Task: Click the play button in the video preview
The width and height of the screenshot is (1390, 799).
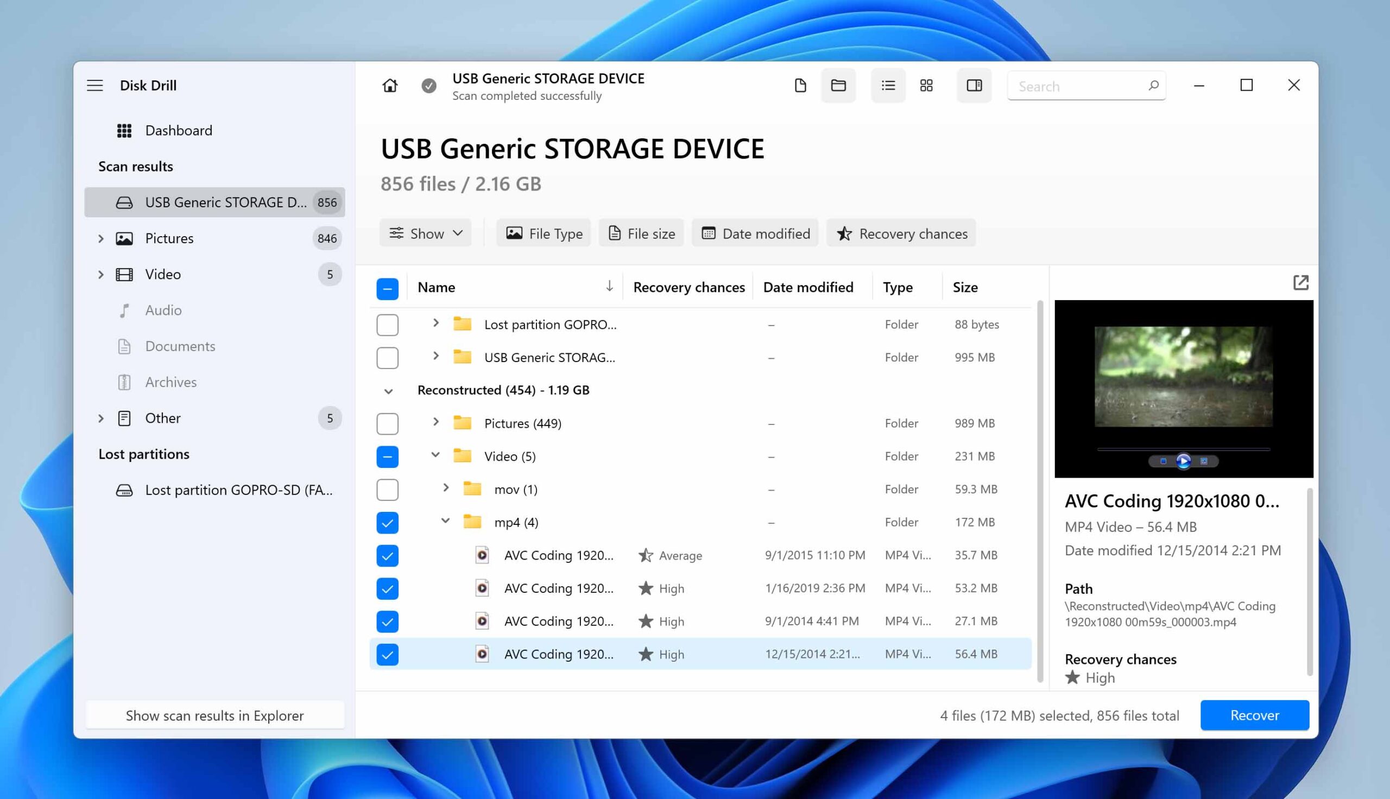Action: 1183,461
